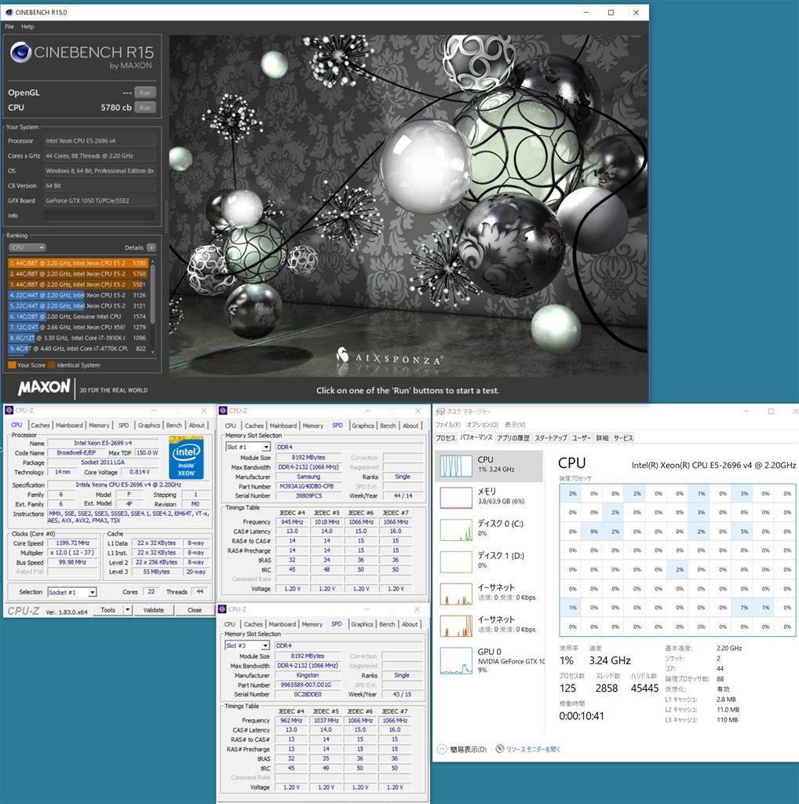
Task: Open Caches tab in the Processor CPU-Z window
Action: pos(40,425)
